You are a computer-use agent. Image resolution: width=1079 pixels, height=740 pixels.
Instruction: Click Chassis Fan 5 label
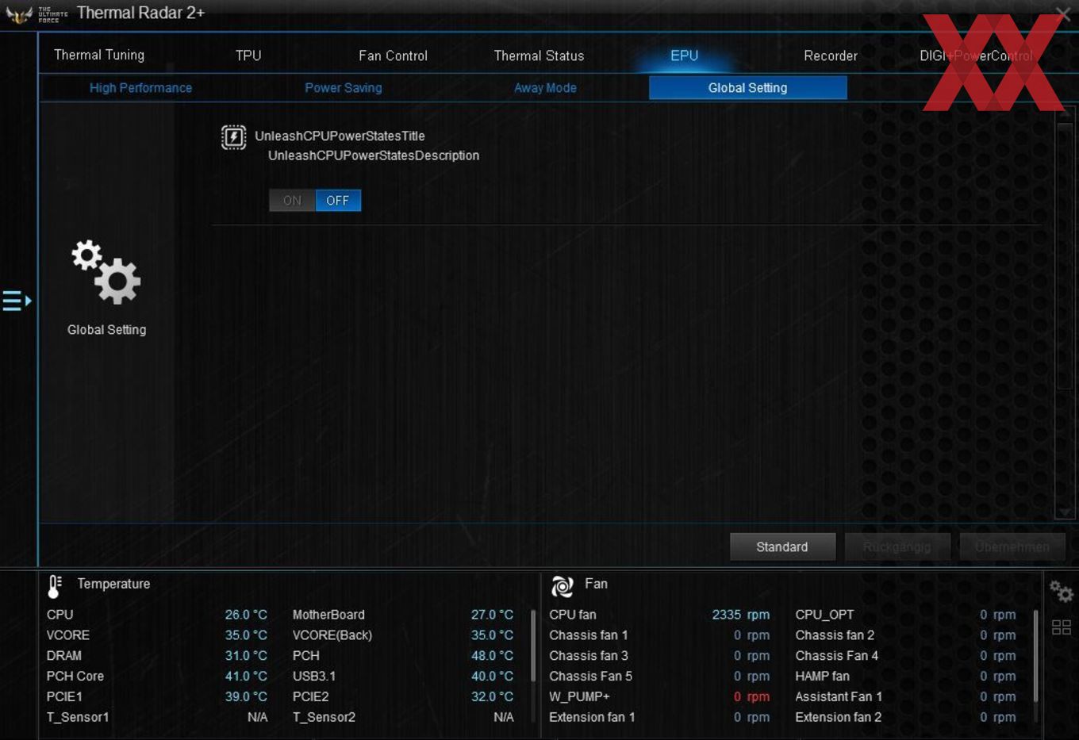[591, 677]
